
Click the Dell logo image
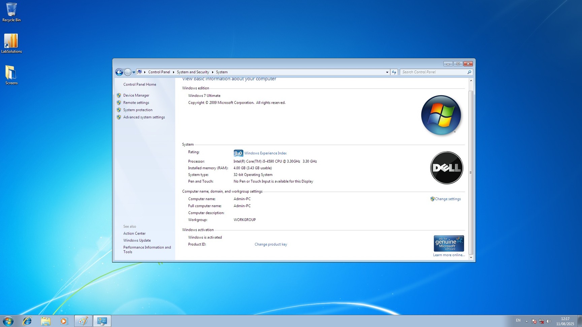pyautogui.click(x=447, y=168)
